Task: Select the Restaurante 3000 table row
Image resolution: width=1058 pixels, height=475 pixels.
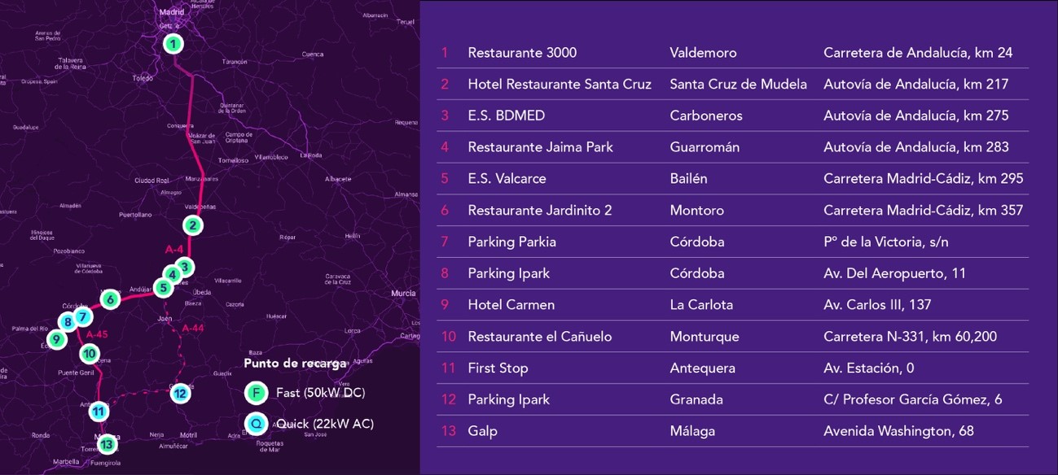Action: 521,53
